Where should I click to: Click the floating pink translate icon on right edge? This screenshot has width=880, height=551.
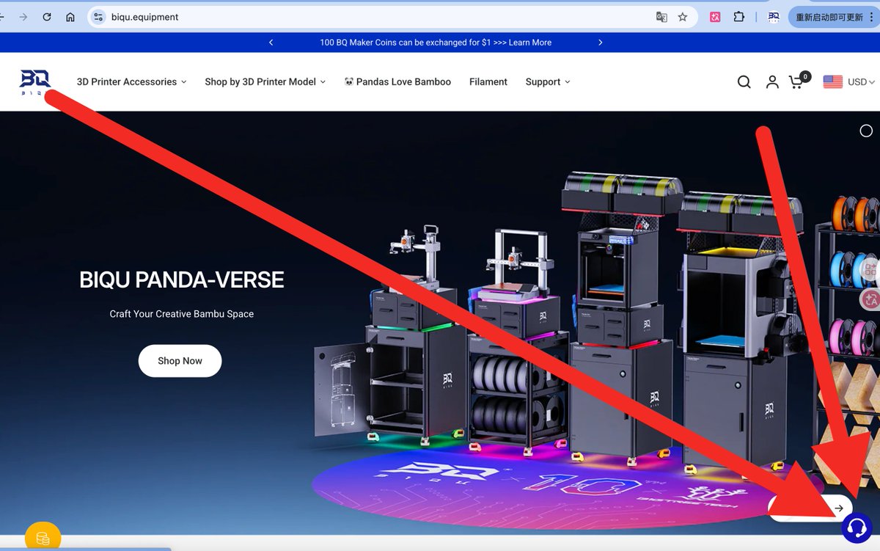pyautogui.click(x=870, y=299)
